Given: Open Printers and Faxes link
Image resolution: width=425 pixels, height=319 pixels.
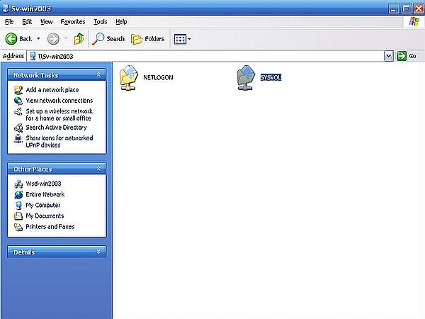Looking at the screenshot, I should 50,227.
